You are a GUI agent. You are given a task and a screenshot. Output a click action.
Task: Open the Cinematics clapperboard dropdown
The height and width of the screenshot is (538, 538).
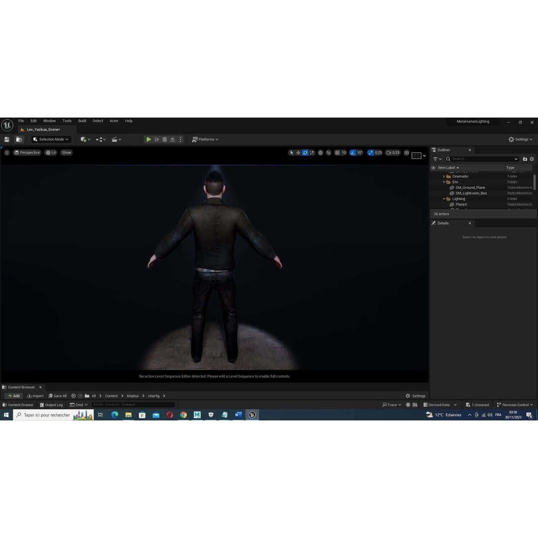[116, 139]
